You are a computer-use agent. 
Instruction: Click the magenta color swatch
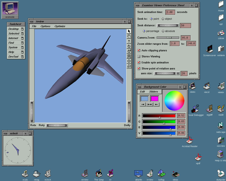point(155,98)
